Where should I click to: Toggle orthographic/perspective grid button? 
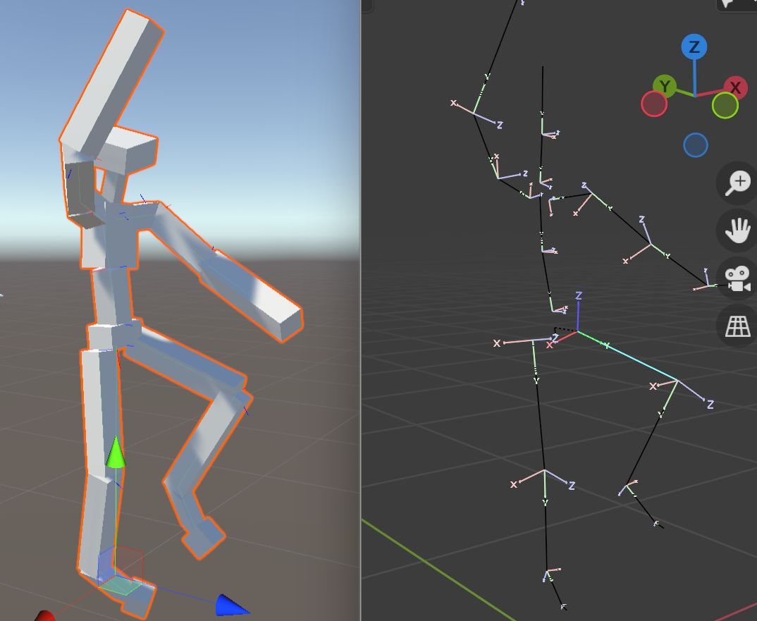pyautogui.click(x=737, y=326)
